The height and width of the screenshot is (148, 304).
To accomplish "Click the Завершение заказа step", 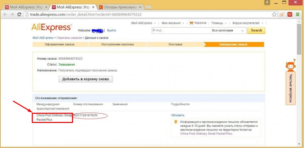I will click(233, 44).
